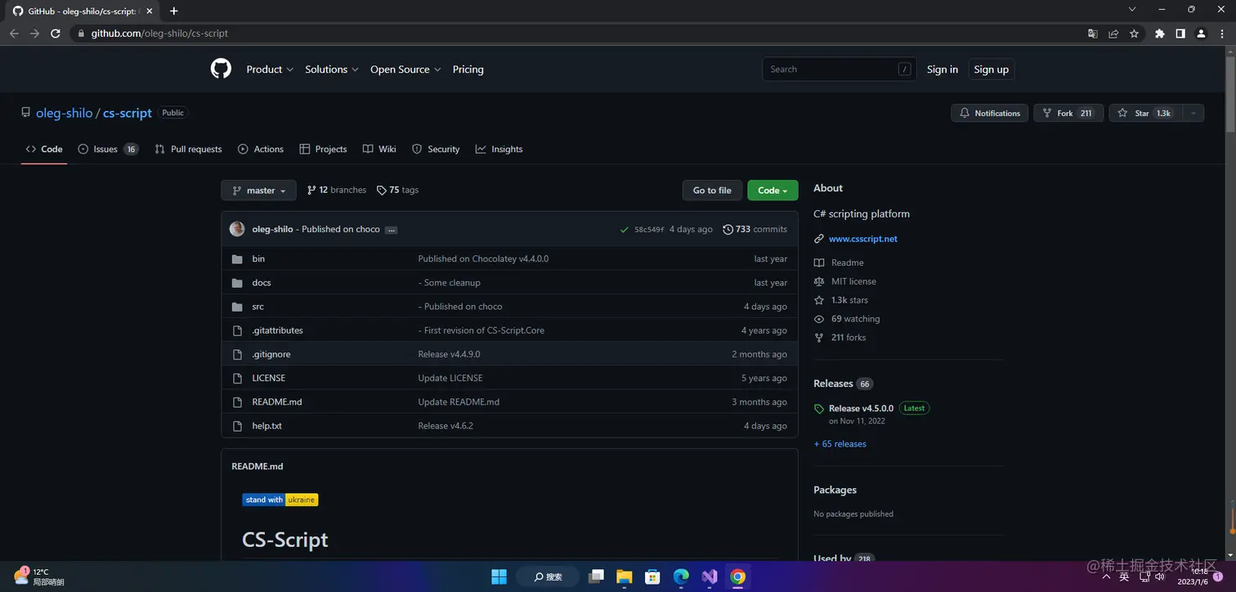The height and width of the screenshot is (592, 1236).
Task: Open a new browser tab with the plus
Action: (x=173, y=11)
